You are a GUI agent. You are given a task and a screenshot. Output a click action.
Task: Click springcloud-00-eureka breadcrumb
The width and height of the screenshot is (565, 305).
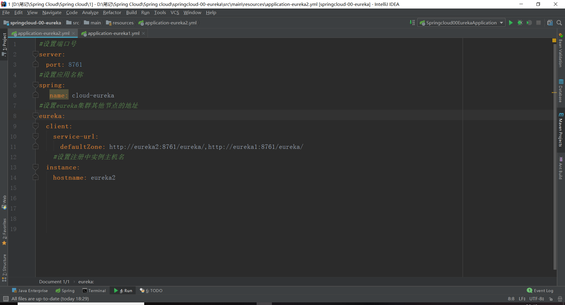pyautogui.click(x=32, y=23)
